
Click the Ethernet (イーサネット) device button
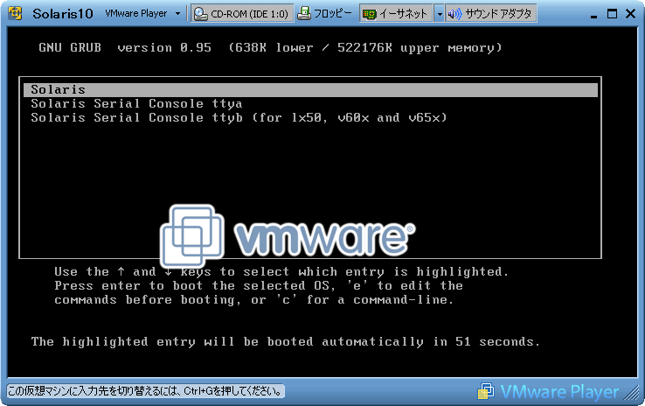pos(396,14)
